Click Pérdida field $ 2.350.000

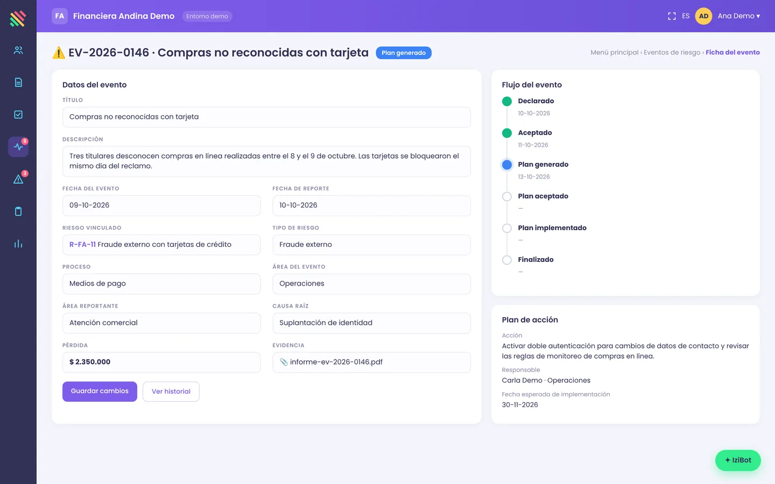(161, 362)
